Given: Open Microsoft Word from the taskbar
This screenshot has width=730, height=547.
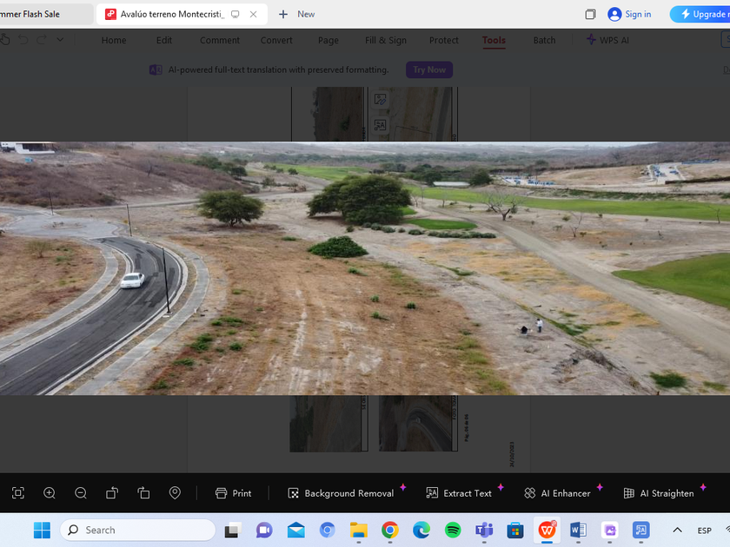Looking at the screenshot, I should tap(578, 530).
